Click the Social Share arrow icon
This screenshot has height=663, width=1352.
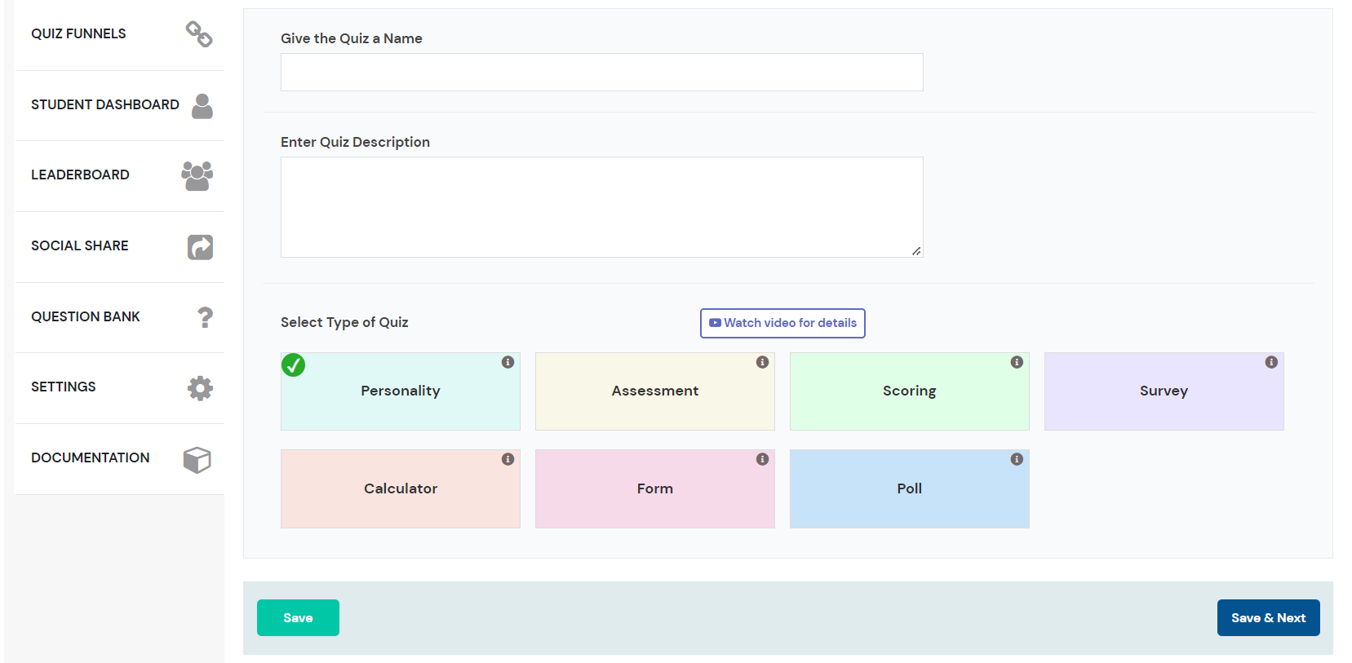pos(200,247)
